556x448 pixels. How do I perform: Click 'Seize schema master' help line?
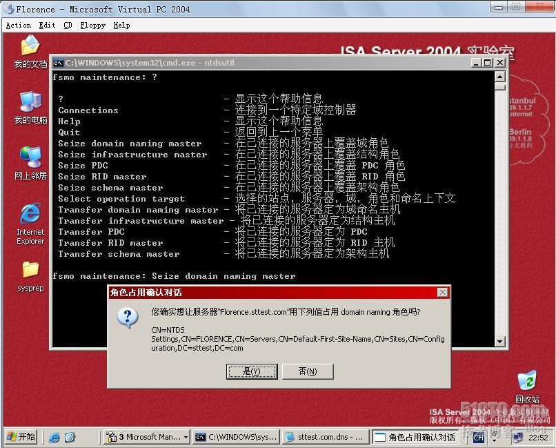click(229, 188)
